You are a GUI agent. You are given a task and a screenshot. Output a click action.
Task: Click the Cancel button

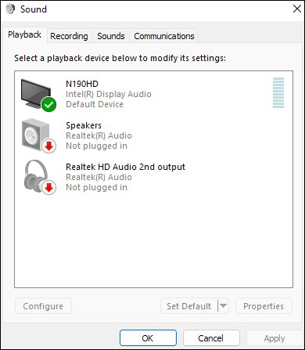click(211, 338)
